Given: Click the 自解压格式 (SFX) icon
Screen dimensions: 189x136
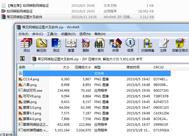Looking at the screenshot, I should pos(180,45).
